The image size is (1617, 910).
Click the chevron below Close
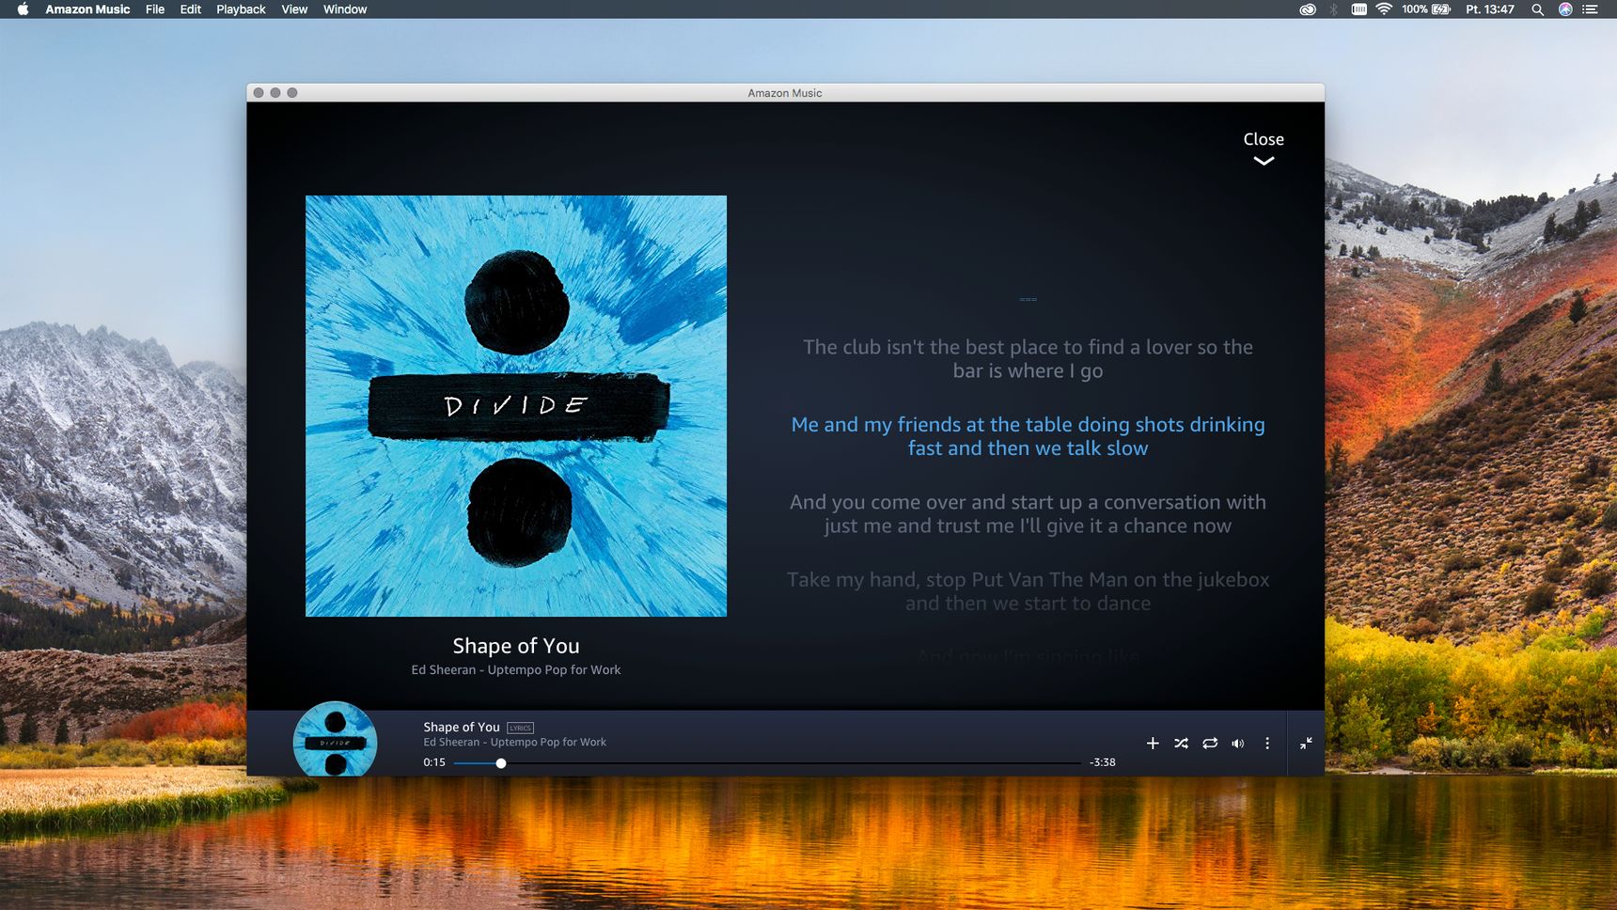click(1264, 161)
